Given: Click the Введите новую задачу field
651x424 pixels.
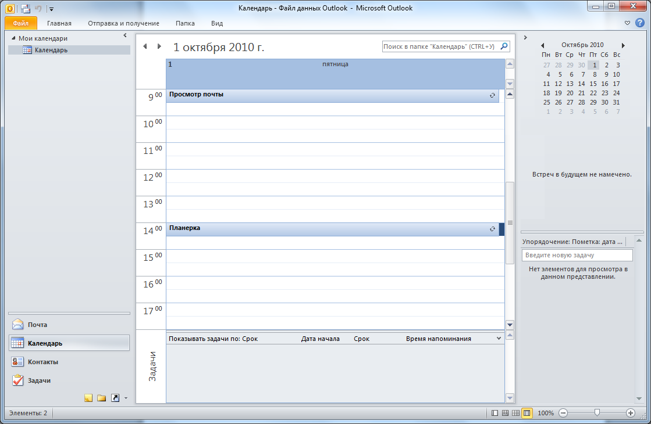Looking at the screenshot, I should [577, 255].
